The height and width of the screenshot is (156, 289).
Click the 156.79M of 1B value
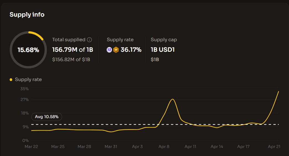click(x=72, y=50)
